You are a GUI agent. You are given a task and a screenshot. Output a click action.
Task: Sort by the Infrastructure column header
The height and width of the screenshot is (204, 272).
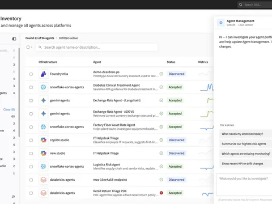click(x=48, y=62)
